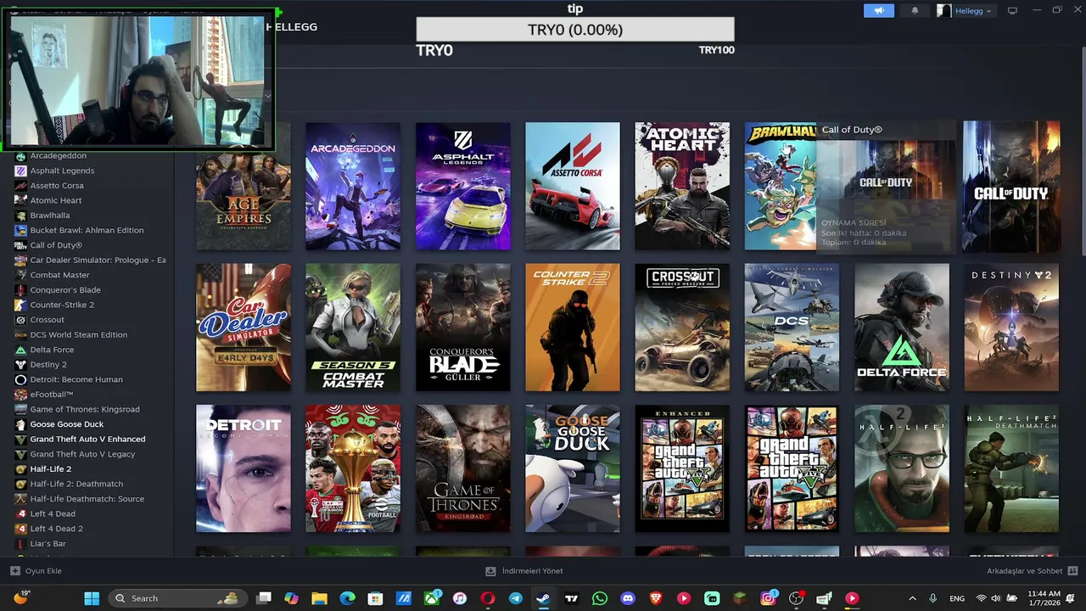Select Brawlhalla icon in the sidebar

[20, 216]
